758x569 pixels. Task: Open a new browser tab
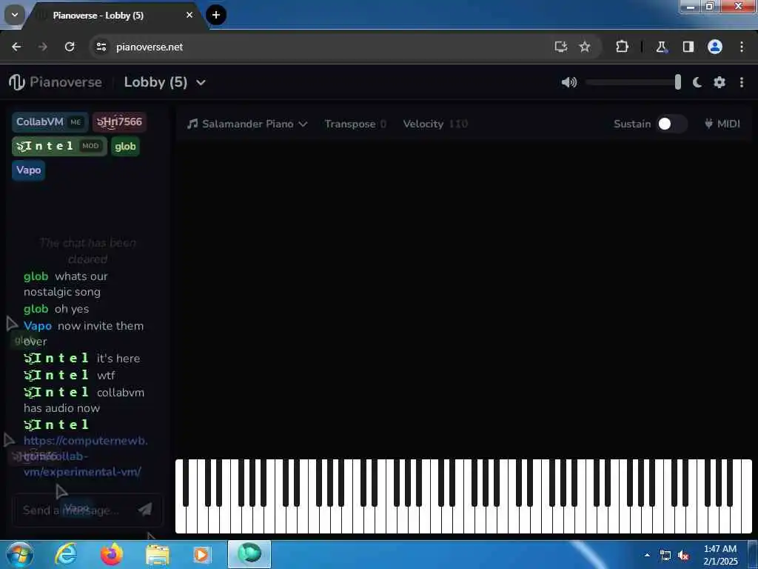click(x=216, y=15)
